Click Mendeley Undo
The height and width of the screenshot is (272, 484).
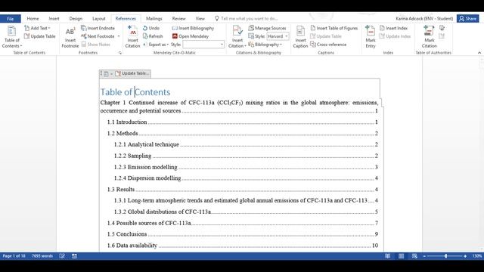point(151,28)
